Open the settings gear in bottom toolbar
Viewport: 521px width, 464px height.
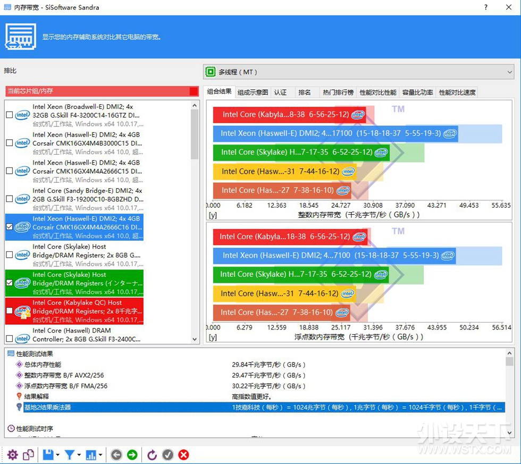click(13, 455)
